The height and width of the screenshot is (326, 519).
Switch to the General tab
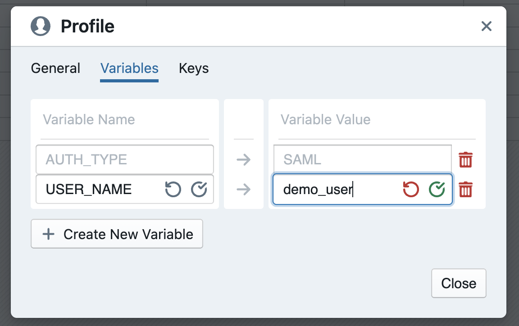click(55, 68)
